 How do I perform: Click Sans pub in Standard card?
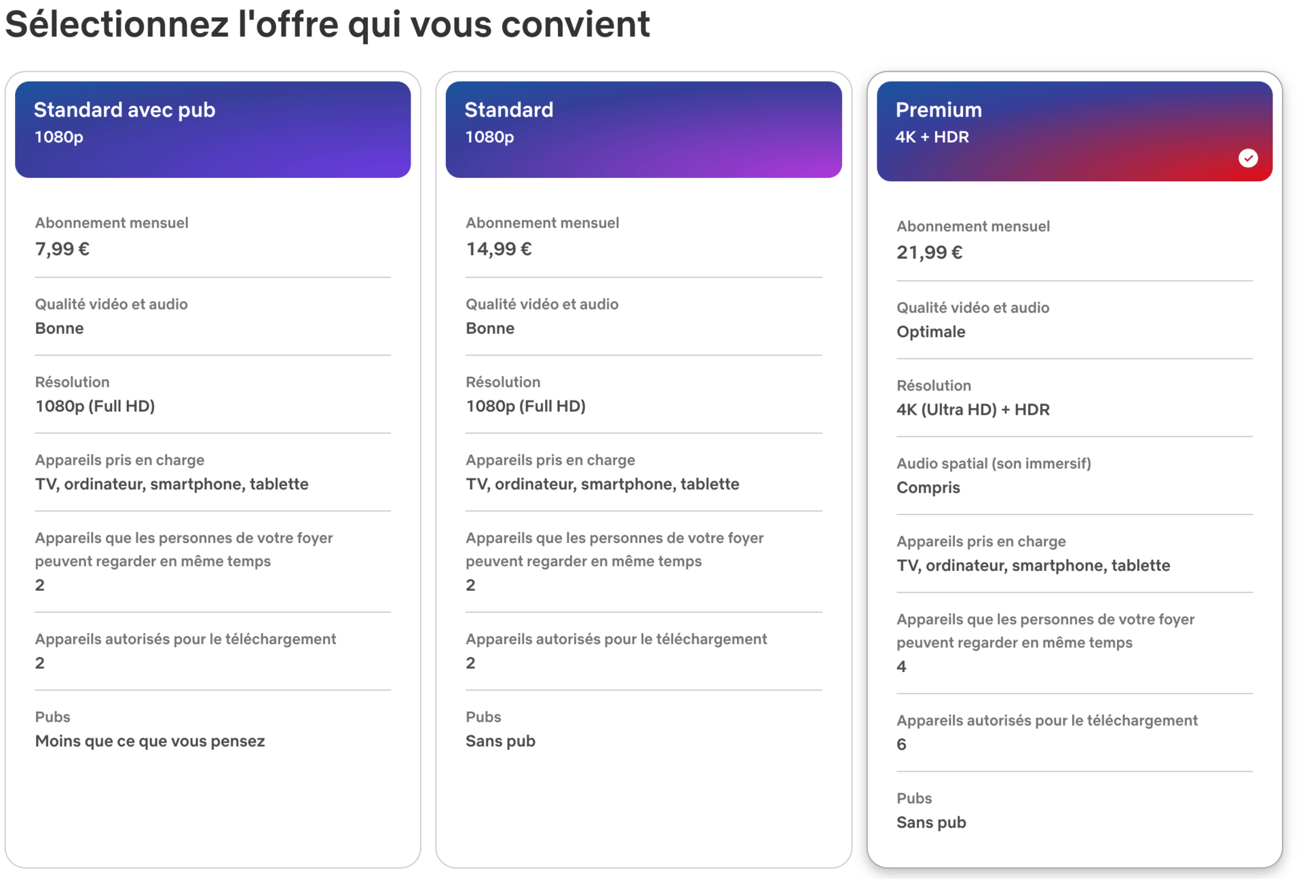[x=500, y=741]
